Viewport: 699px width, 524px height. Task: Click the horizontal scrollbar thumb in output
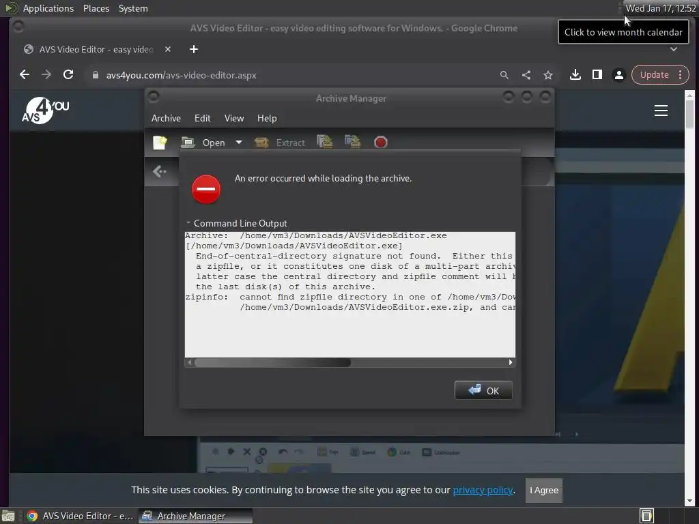273,362
